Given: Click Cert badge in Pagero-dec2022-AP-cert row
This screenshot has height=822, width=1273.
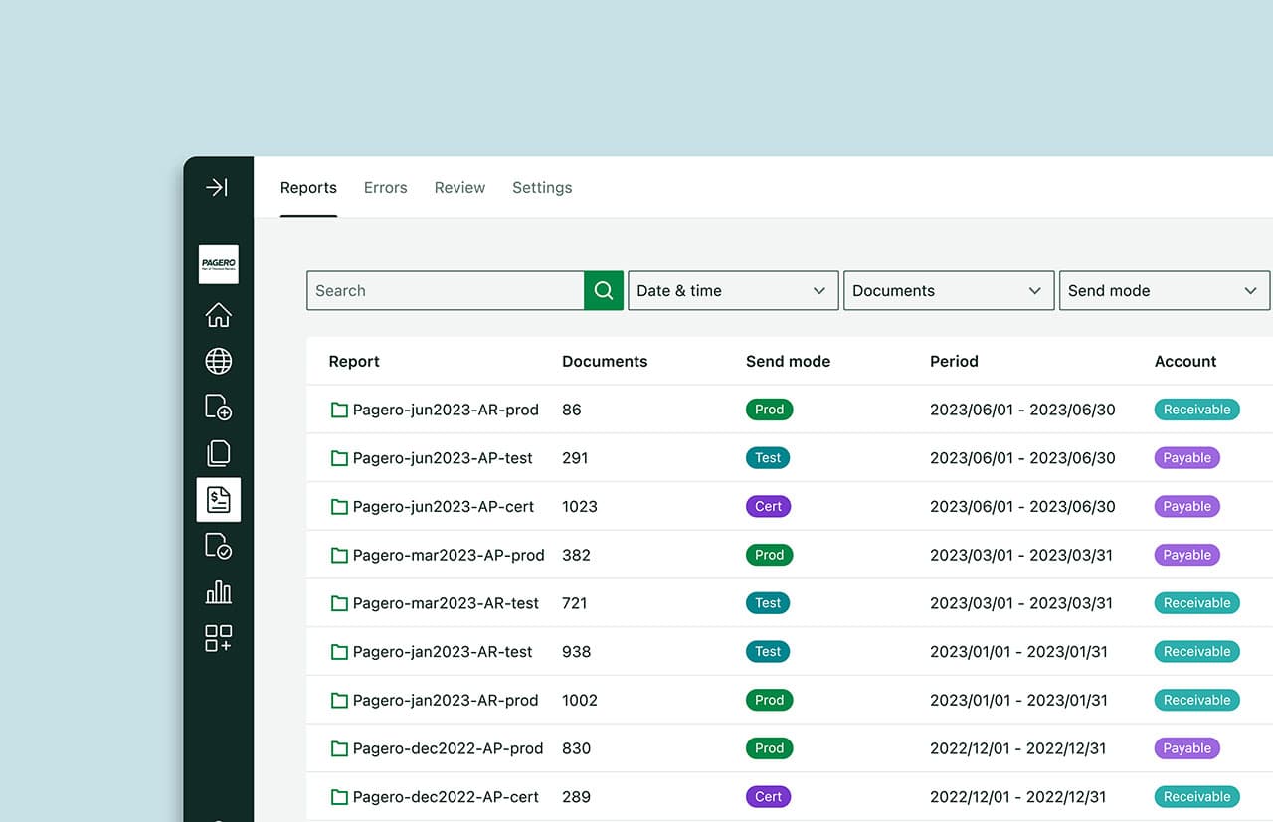Looking at the screenshot, I should [768, 797].
